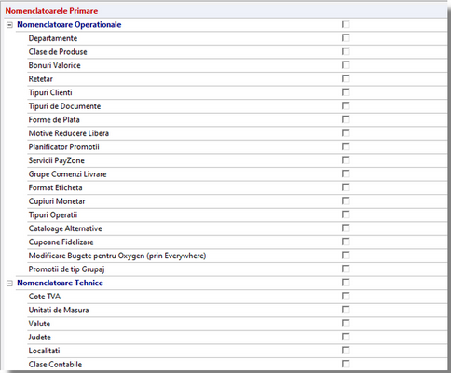Toggle the Servicii PayZone checkbox
Screen dimensions: 451x373
pyautogui.click(x=346, y=160)
